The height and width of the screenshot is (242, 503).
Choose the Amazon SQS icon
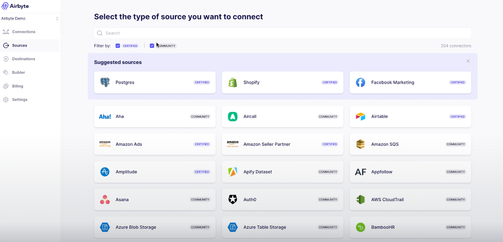pos(361,144)
